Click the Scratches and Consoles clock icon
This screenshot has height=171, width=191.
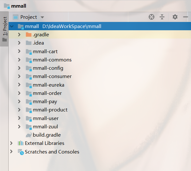click(x=21, y=152)
